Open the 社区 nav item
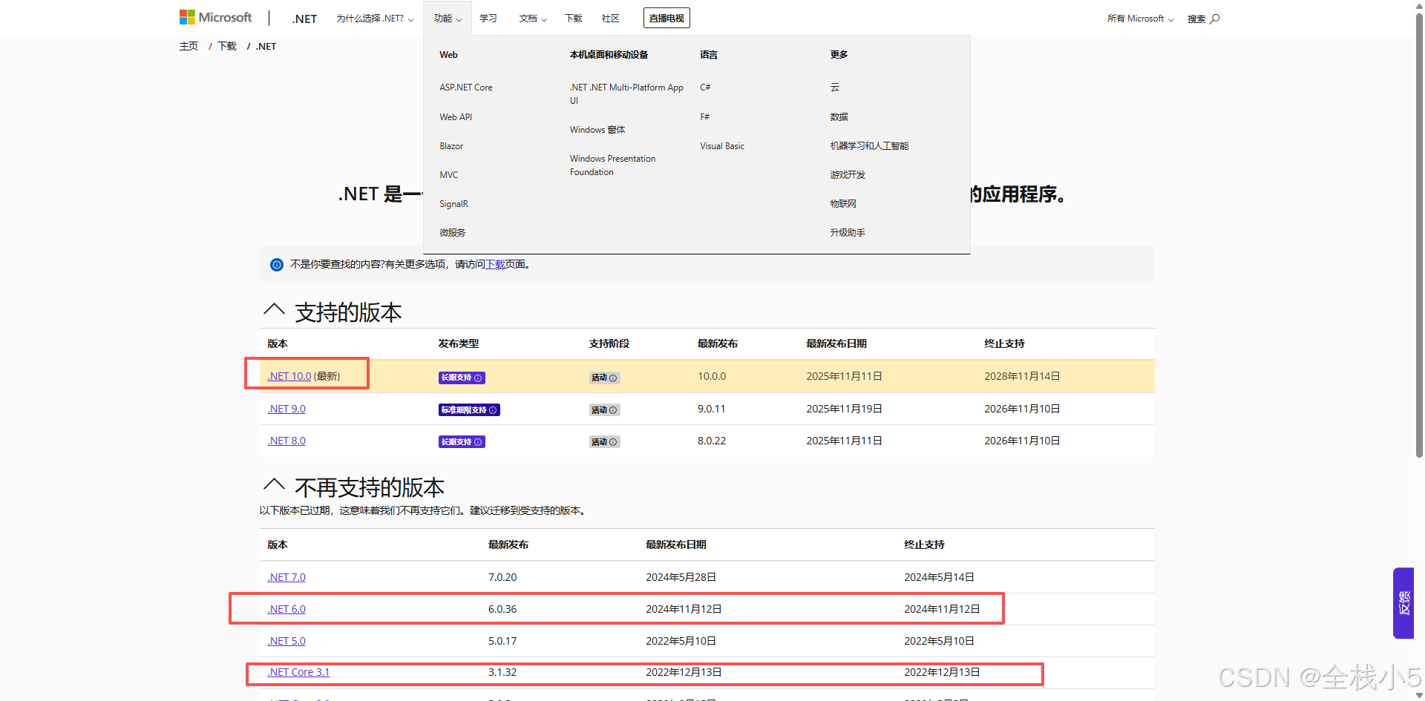This screenshot has width=1425, height=701. 611,19
